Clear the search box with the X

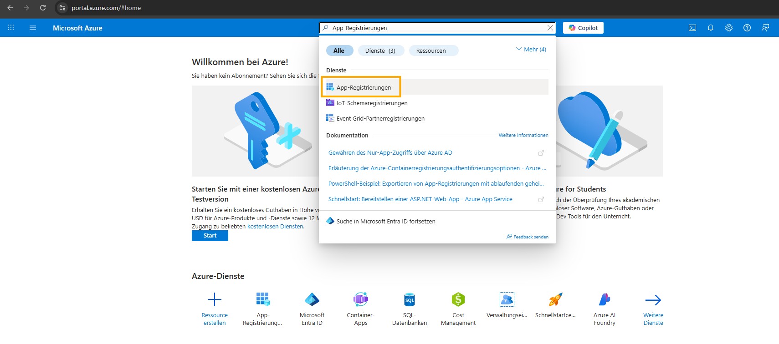point(550,28)
